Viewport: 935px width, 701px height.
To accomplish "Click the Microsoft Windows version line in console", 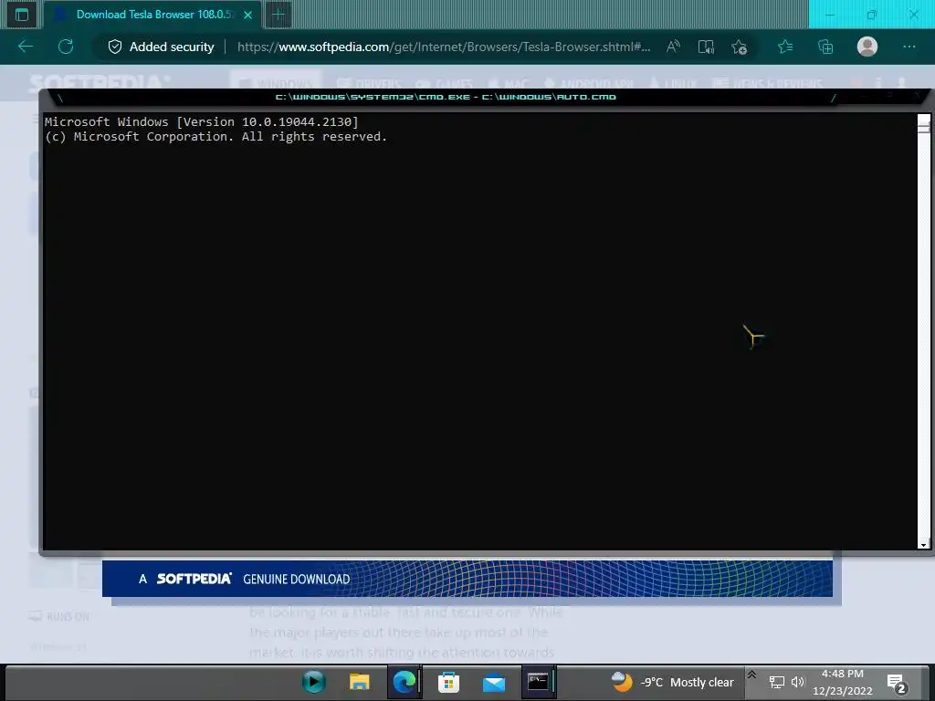I will pyautogui.click(x=202, y=121).
